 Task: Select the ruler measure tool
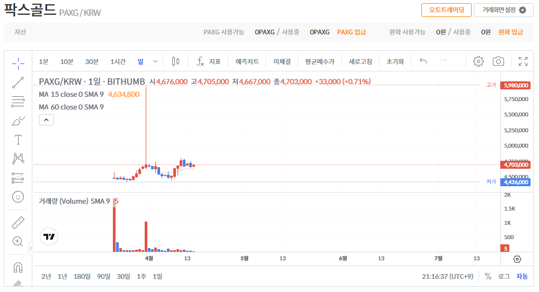[18, 222]
